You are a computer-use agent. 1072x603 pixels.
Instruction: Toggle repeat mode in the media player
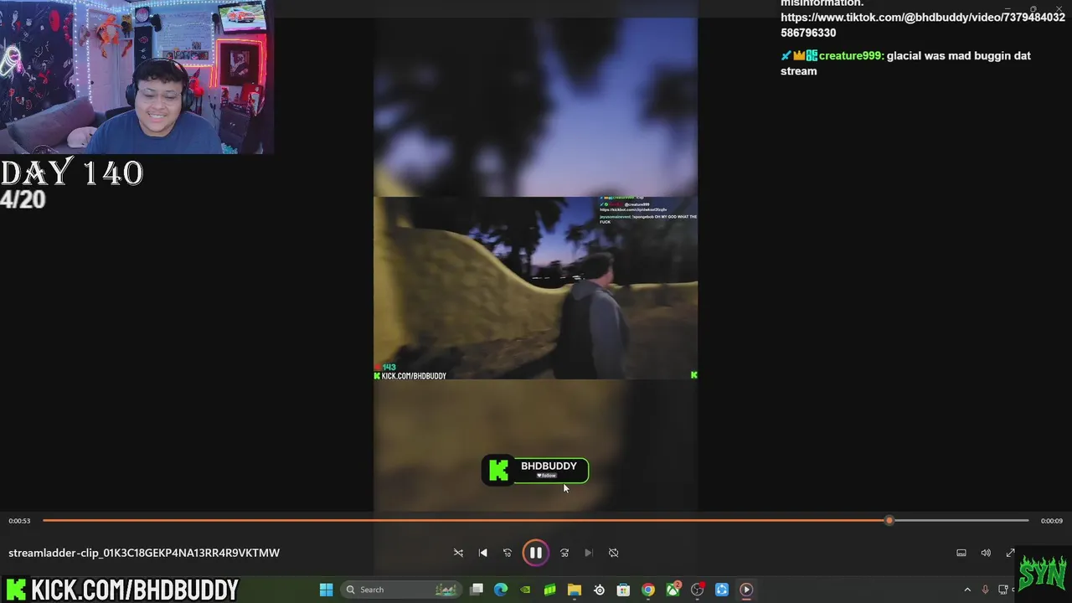tap(613, 553)
